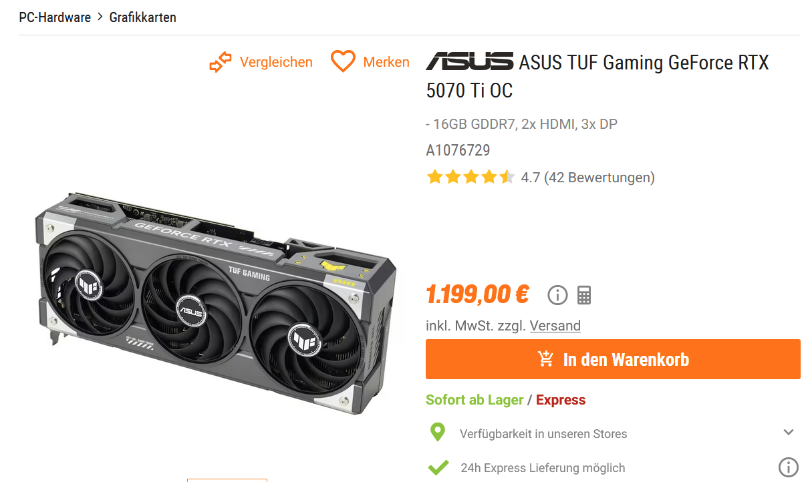
Task: Open the 24h Express delivery info icon
Action: [x=789, y=467]
